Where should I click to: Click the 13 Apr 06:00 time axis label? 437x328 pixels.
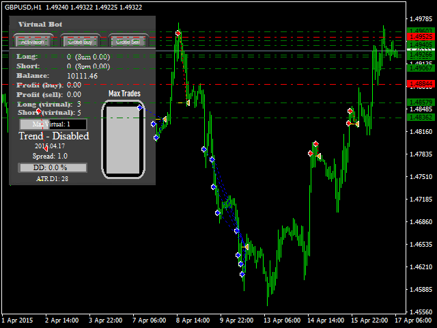pos(282,320)
